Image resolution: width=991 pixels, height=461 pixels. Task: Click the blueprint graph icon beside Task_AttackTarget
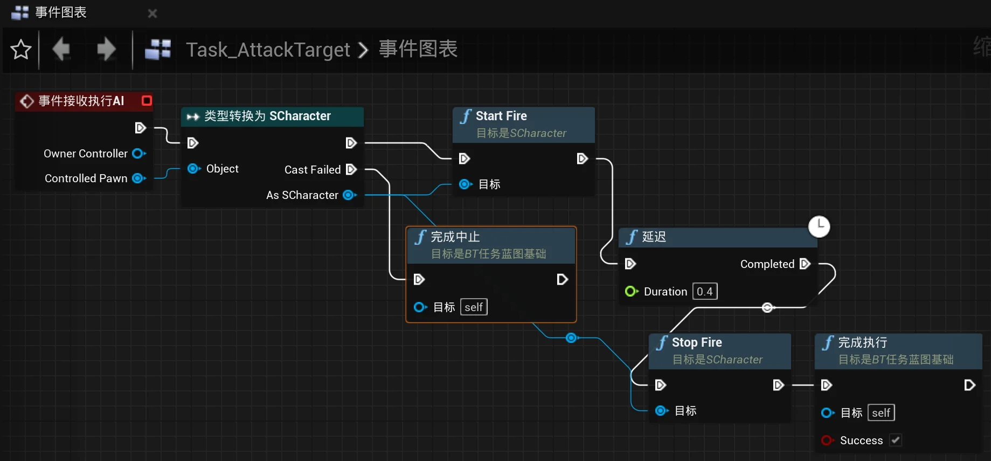click(x=158, y=50)
